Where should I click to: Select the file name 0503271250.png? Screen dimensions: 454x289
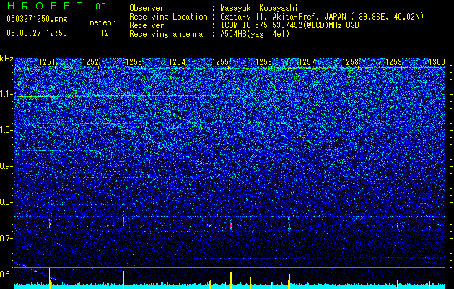pyautogui.click(x=37, y=19)
